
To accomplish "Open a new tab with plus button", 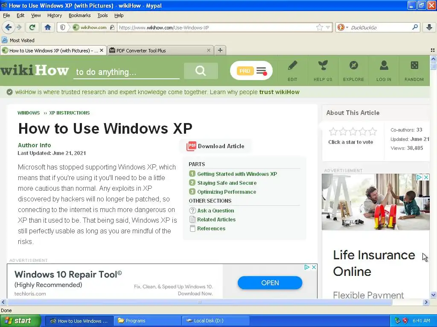I will pyautogui.click(x=220, y=50).
